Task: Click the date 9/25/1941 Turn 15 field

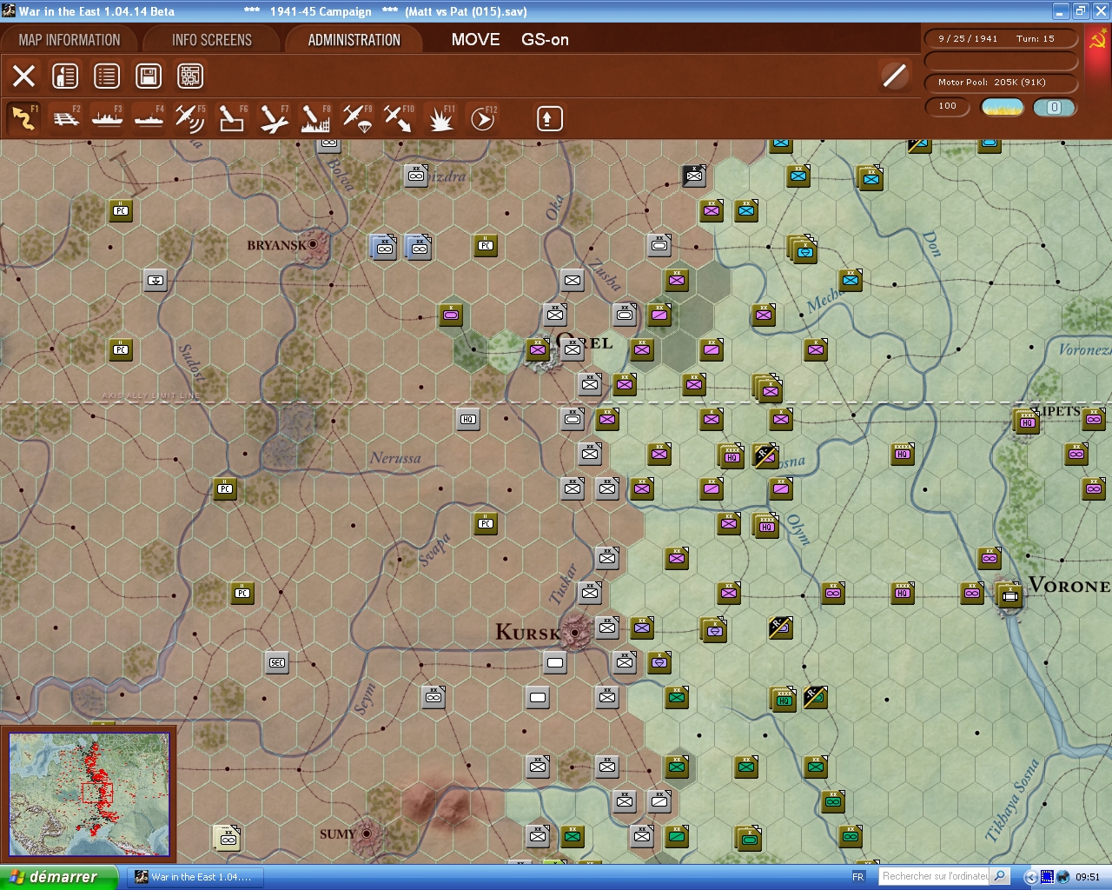Action: 1001,39
